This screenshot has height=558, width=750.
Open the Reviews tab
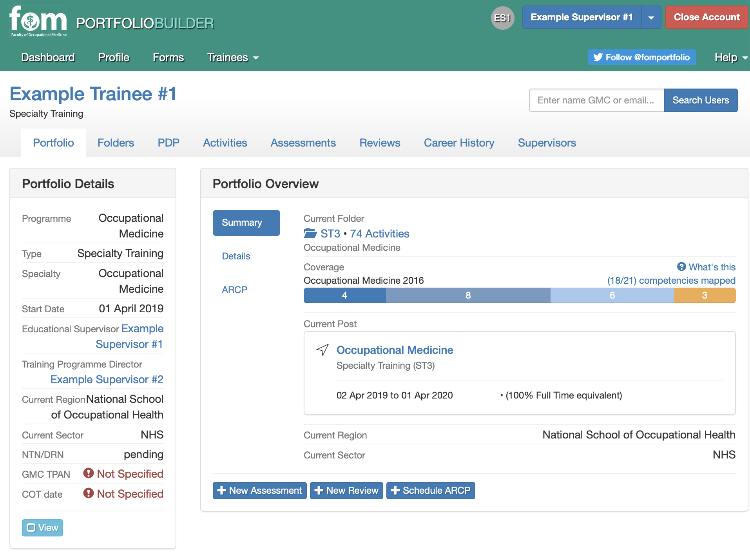[380, 143]
